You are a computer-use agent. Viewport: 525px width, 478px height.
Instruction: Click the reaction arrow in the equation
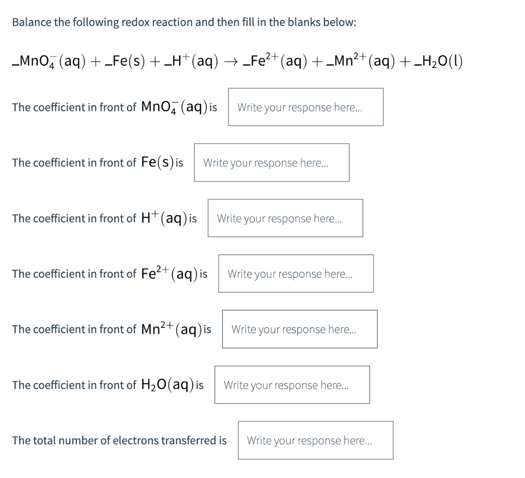(x=232, y=61)
